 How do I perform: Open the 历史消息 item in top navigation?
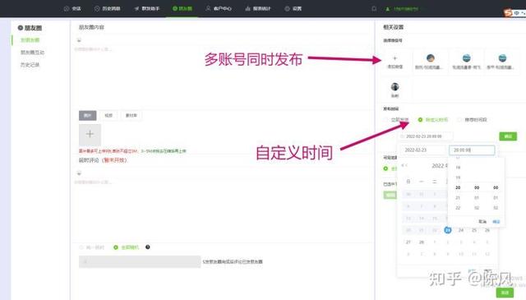(107, 8)
